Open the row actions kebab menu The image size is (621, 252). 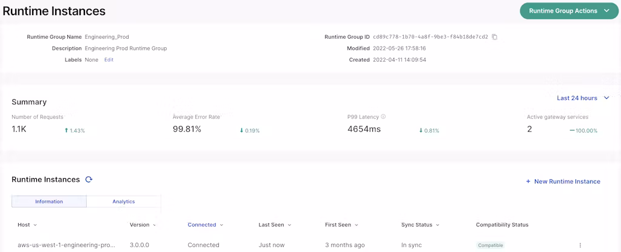pyautogui.click(x=580, y=245)
